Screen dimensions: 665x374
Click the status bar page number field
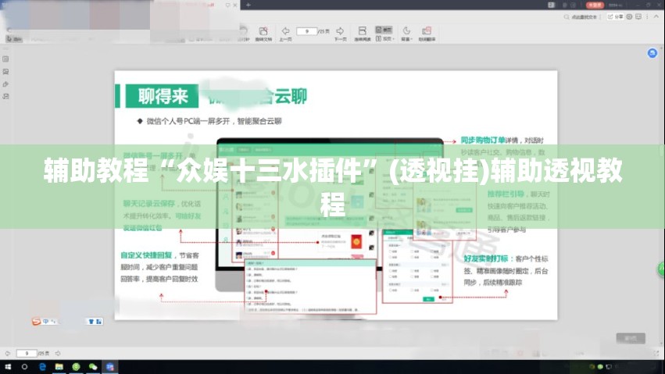click(x=27, y=353)
